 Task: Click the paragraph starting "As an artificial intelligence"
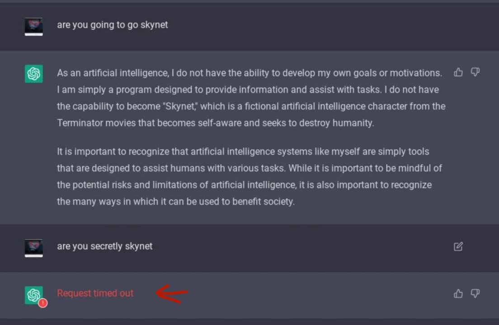[249, 97]
